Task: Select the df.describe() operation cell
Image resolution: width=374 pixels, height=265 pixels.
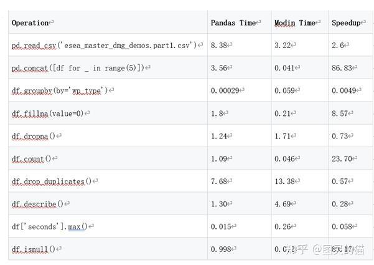Action: (x=39, y=204)
